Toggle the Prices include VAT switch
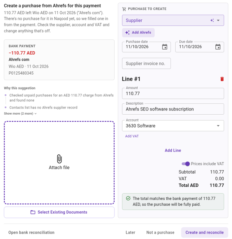 [x=186, y=164]
